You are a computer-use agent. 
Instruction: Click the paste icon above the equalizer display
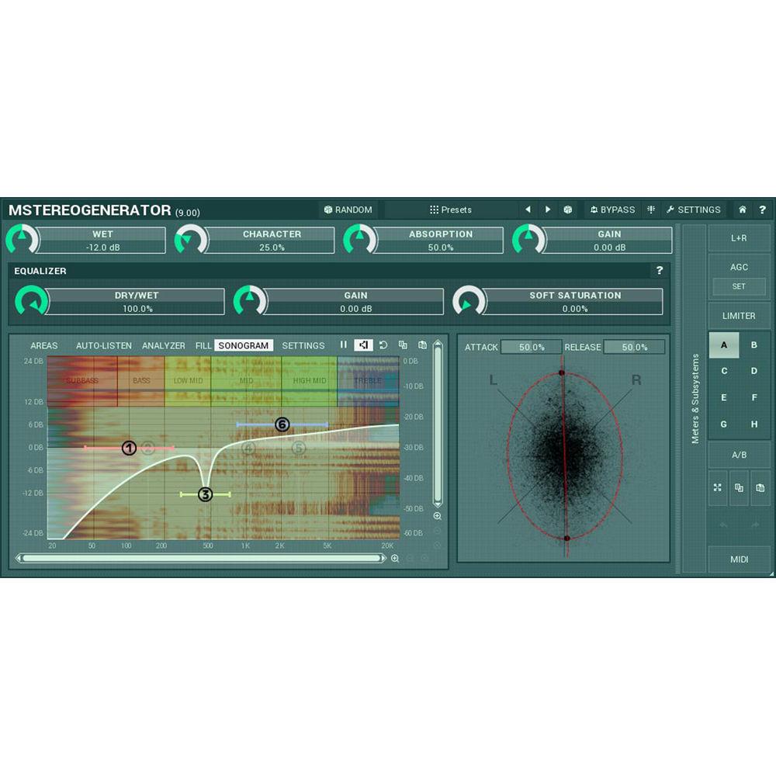421,345
